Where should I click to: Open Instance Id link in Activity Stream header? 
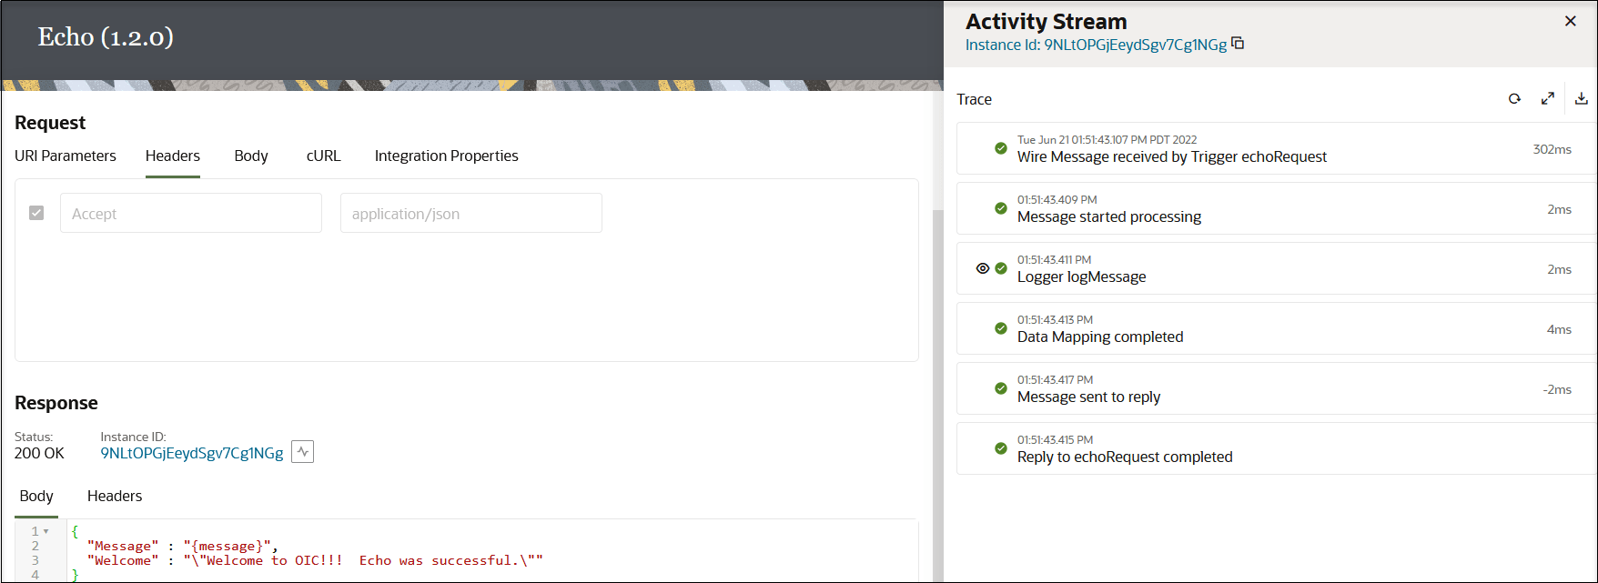tap(1096, 45)
